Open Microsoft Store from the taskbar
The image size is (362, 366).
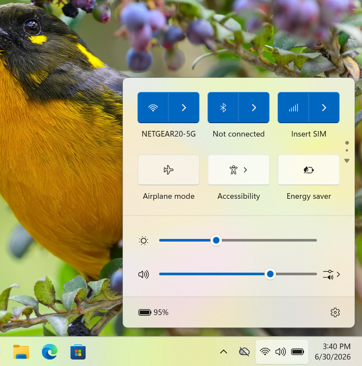[78, 352]
